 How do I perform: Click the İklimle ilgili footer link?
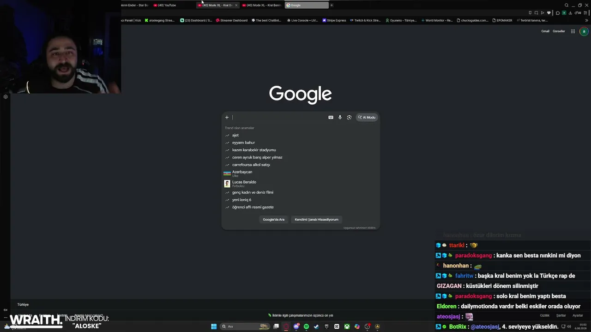click(x=301, y=315)
